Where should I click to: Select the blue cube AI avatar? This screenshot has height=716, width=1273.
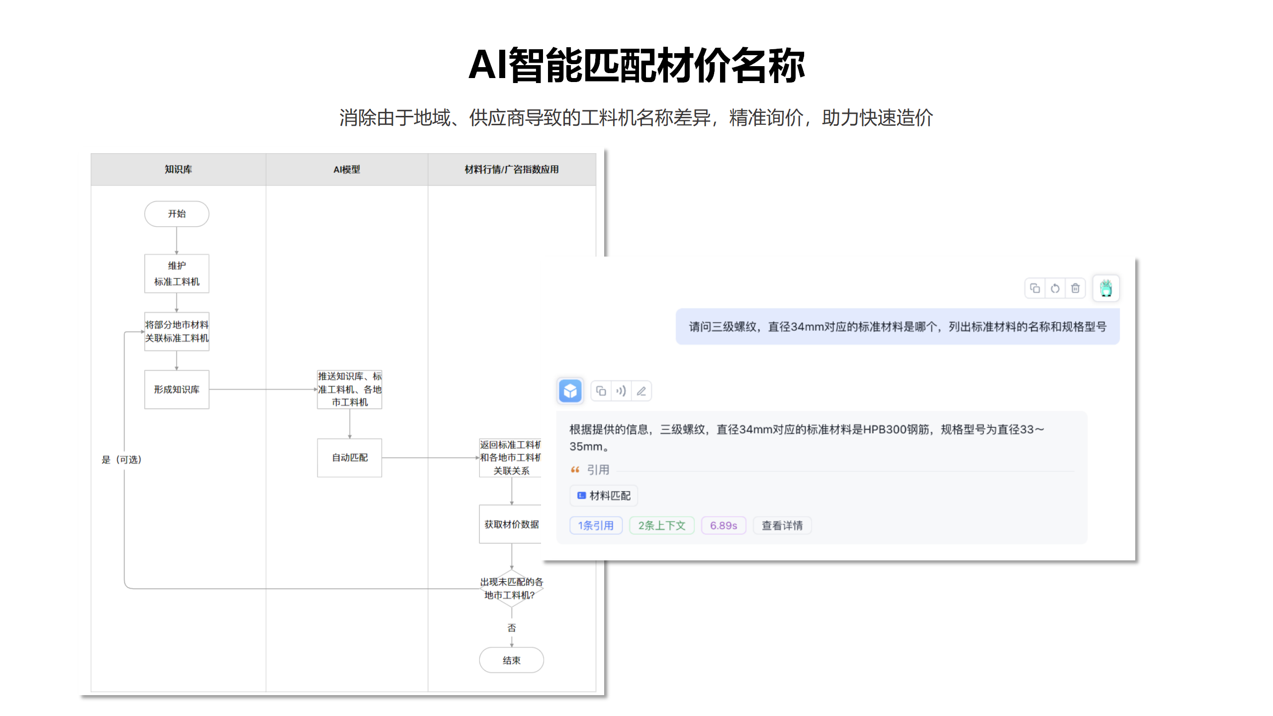pyautogui.click(x=570, y=391)
